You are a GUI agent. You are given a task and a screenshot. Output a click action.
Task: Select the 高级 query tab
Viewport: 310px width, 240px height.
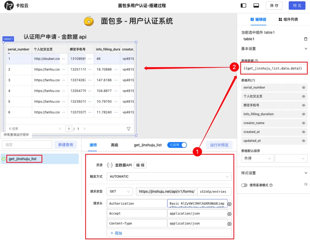tap(114, 145)
